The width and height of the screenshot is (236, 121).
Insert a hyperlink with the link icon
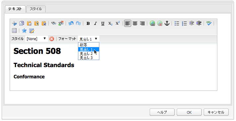[x=152, y=23]
